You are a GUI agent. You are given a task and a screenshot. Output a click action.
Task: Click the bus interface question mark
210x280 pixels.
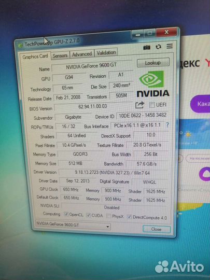(x=167, y=125)
